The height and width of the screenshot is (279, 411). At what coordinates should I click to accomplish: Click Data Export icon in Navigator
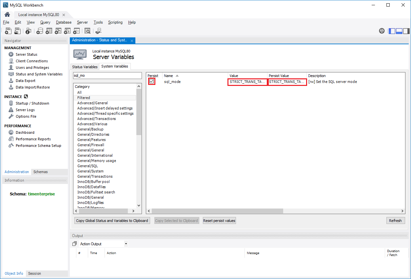pyautogui.click(x=11, y=81)
